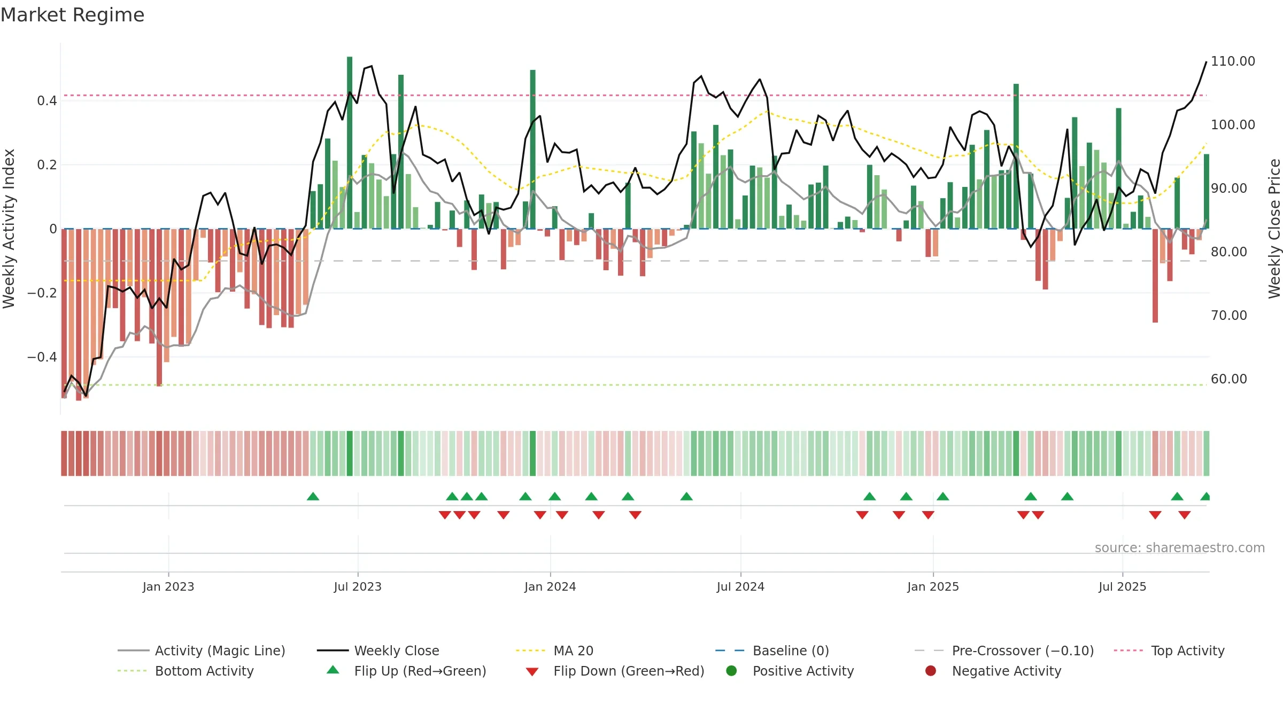Click the pink dotted Top Activity legend swatch

(1129, 651)
